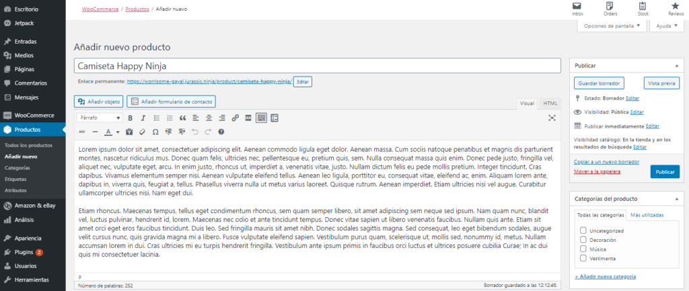Viewport: 689px width, 291px height.
Task: Open the Párrafo format dropdown
Action: [100, 118]
